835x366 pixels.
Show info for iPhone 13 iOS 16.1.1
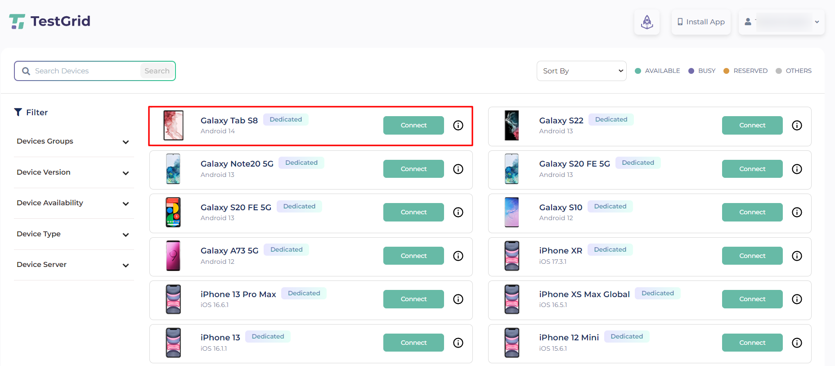click(458, 343)
